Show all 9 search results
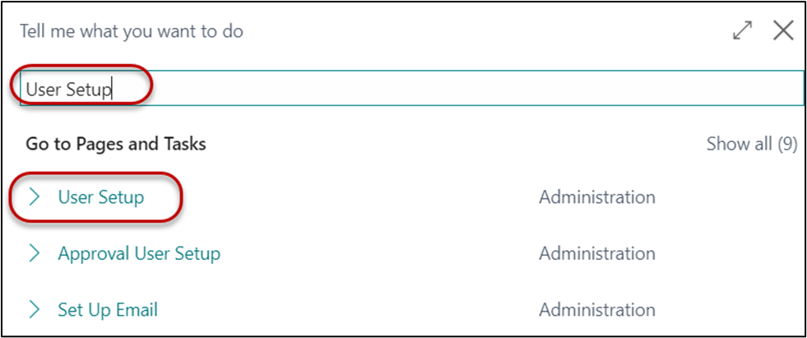The height and width of the screenshot is (338, 807). pos(751,145)
